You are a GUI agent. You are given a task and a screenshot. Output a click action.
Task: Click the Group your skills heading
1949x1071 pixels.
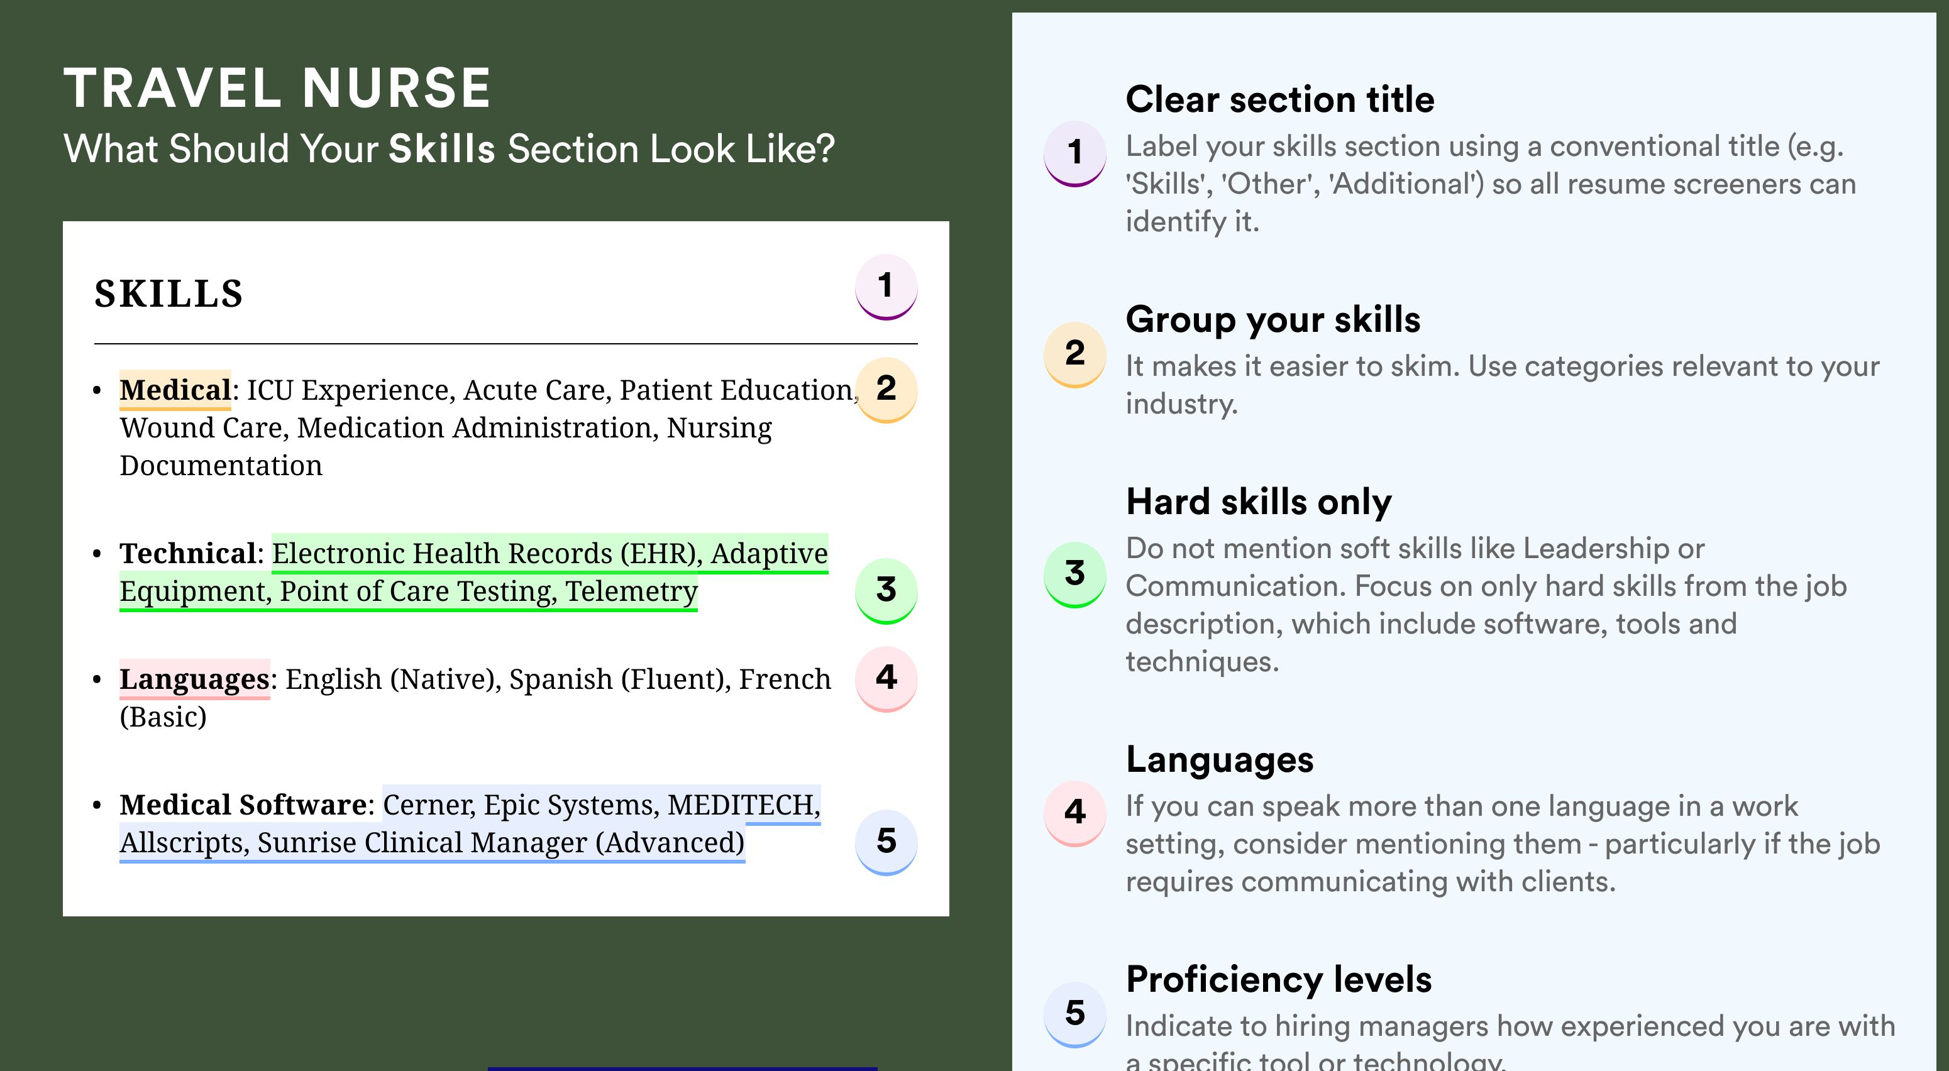(x=1273, y=319)
